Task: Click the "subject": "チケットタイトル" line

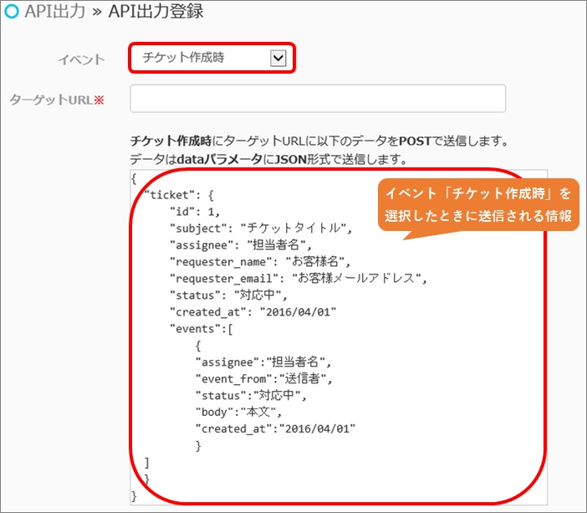Action: click(x=261, y=228)
